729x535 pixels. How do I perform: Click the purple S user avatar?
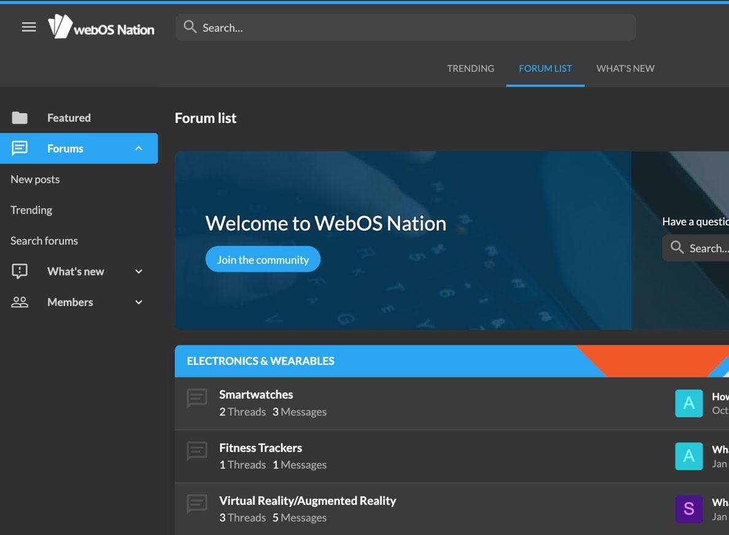pyautogui.click(x=688, y=509)
